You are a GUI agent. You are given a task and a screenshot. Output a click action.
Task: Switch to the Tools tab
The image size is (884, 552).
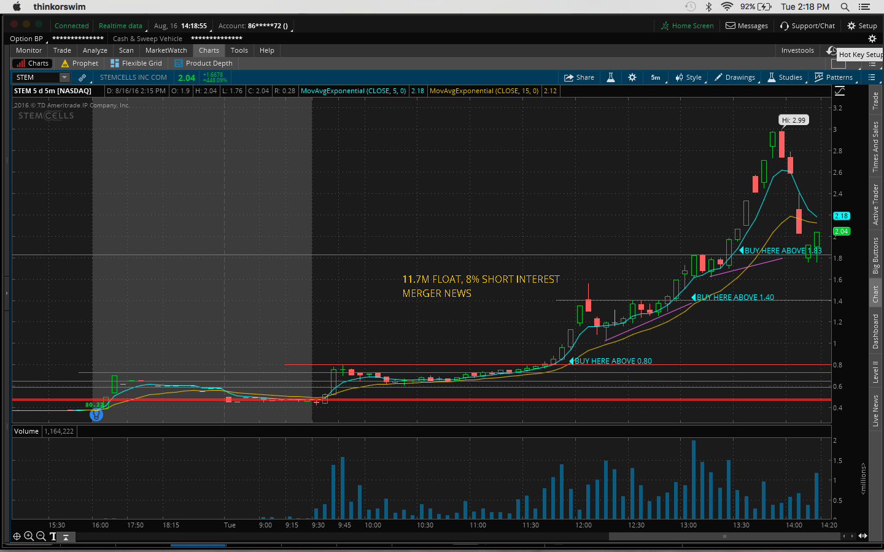[x=239, y=50]
